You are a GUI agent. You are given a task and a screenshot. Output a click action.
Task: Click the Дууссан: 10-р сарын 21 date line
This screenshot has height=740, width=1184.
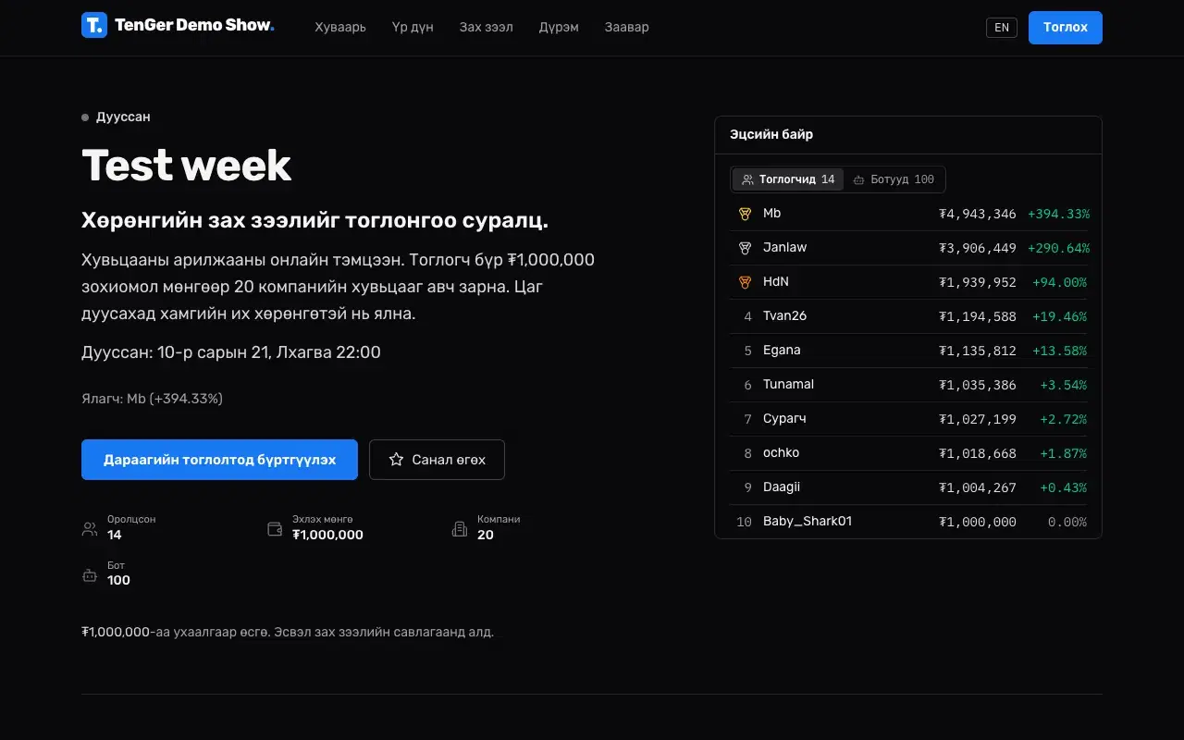pyautogui.click(x=231, y=352)
